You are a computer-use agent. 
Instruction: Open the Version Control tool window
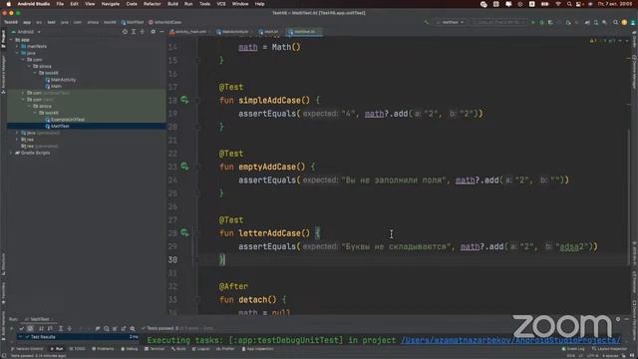27,349
